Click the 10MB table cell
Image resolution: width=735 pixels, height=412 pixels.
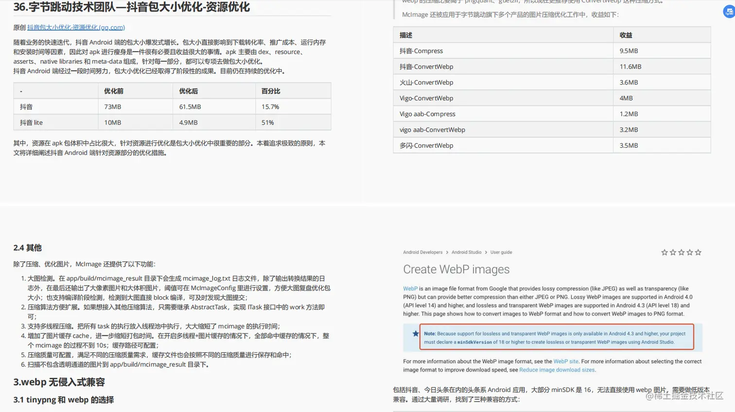pos(135,122)
